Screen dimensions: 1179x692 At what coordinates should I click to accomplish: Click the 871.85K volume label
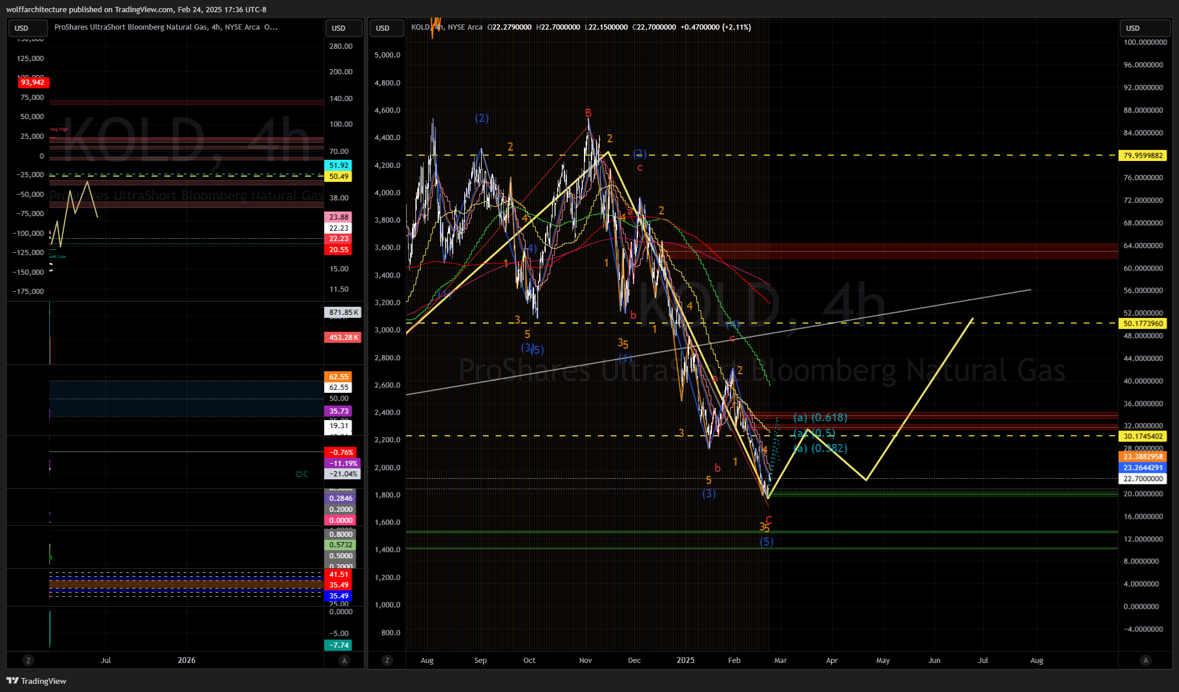click(343, 313)
